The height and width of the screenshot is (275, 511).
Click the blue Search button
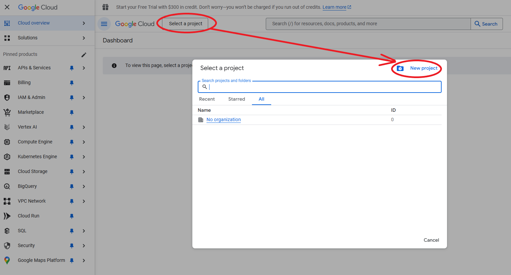[x=486, y=24]
